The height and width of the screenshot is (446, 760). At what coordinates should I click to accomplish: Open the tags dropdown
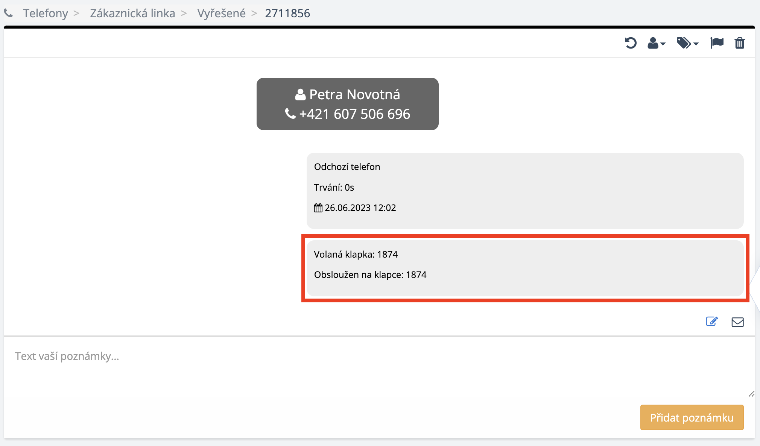687,43
